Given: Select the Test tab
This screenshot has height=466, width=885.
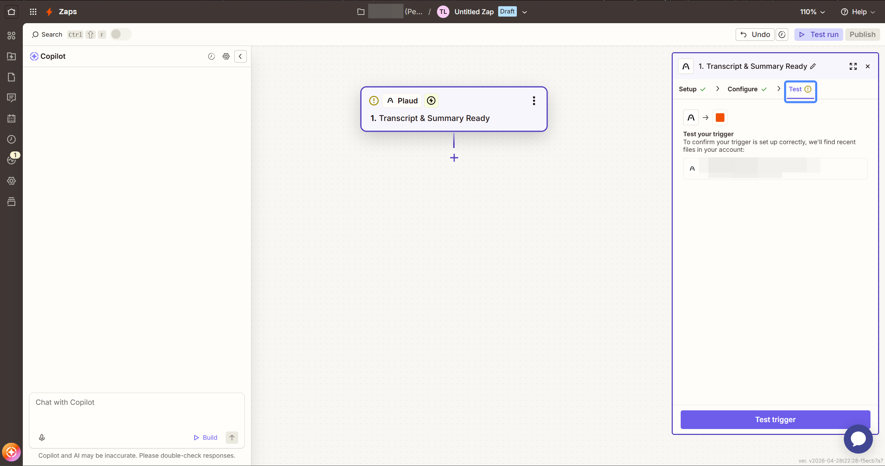Looking at the screenshot, I should pyautogui.click(x=800, y=90).
